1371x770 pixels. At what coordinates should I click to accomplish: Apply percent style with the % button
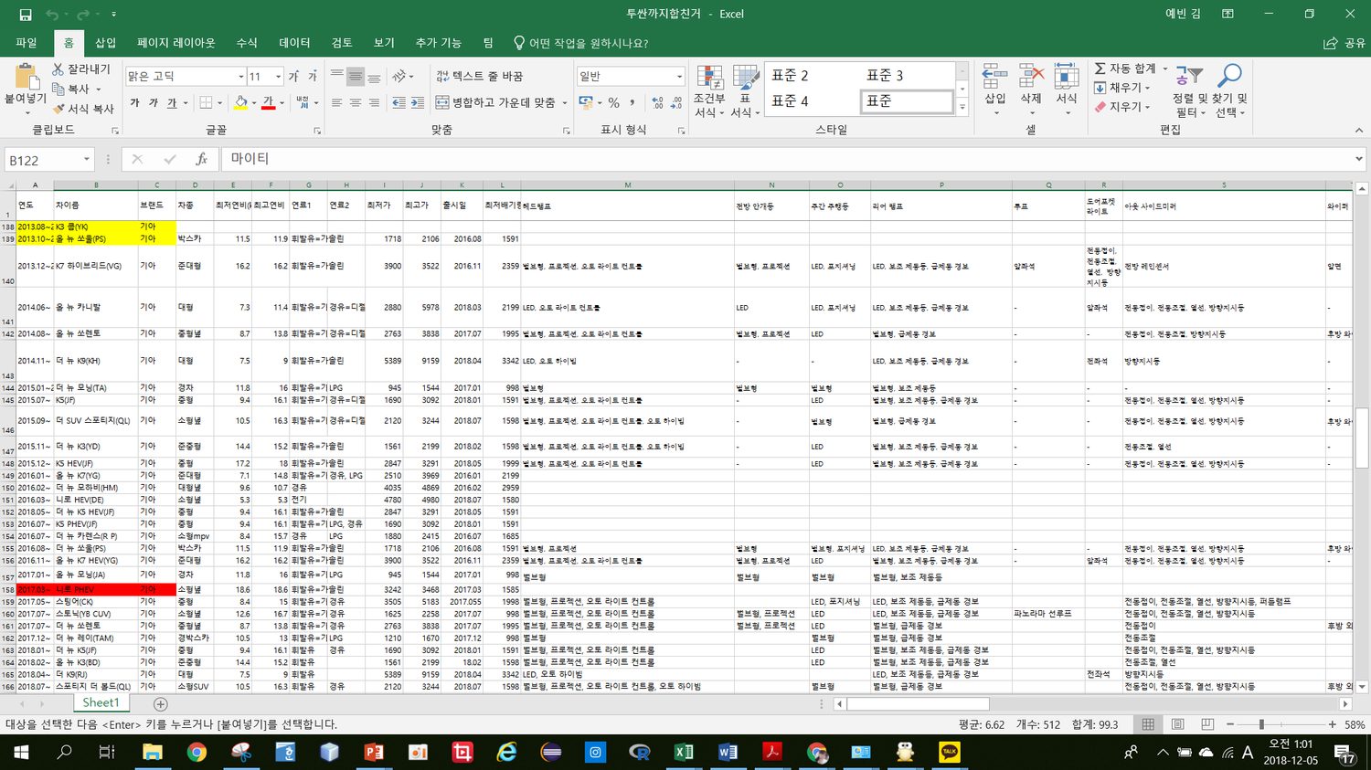[614, 103]
